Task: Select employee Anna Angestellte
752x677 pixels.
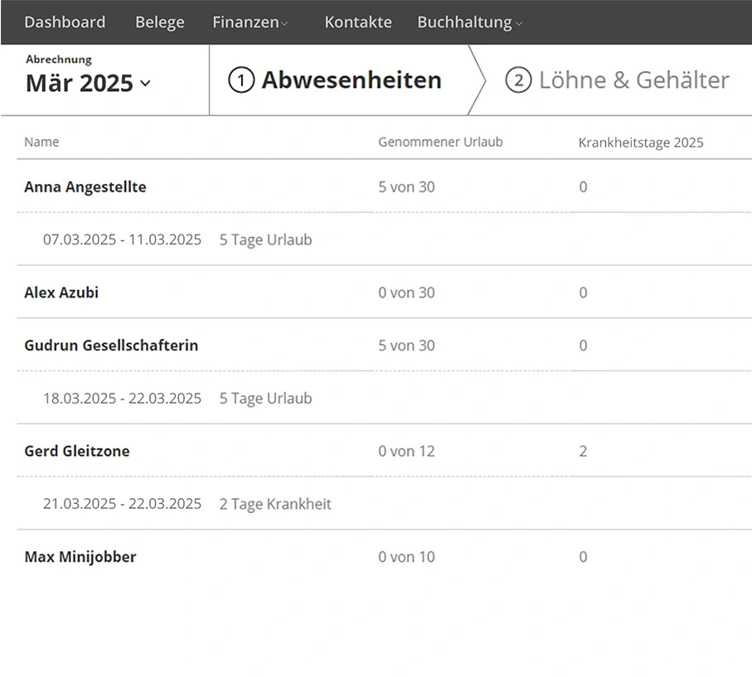Action: [85, 187]
